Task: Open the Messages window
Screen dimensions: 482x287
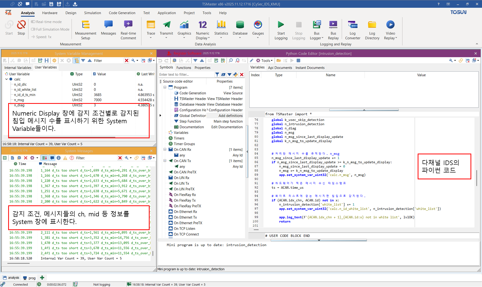Action: tap(108, 28)
